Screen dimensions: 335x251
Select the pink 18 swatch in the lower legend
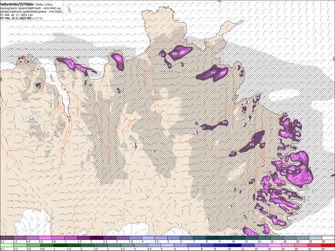(x=288, y=245)
